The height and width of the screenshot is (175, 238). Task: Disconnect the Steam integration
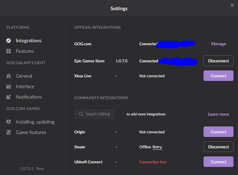point(219,147)
